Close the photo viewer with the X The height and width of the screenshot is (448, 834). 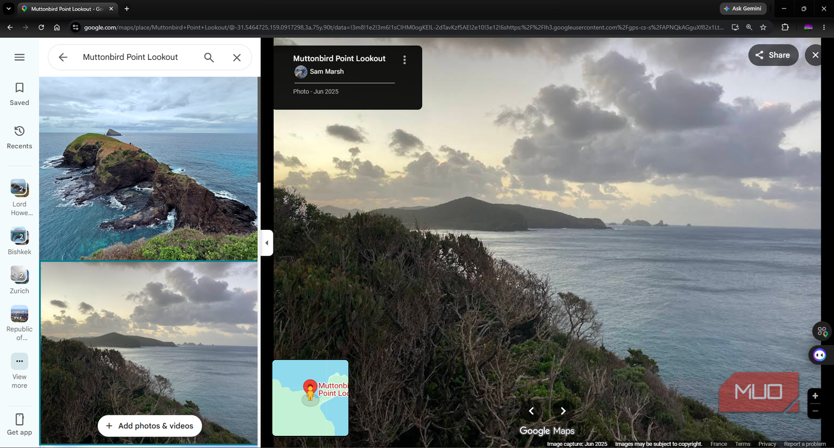click(x=816, y=55)
